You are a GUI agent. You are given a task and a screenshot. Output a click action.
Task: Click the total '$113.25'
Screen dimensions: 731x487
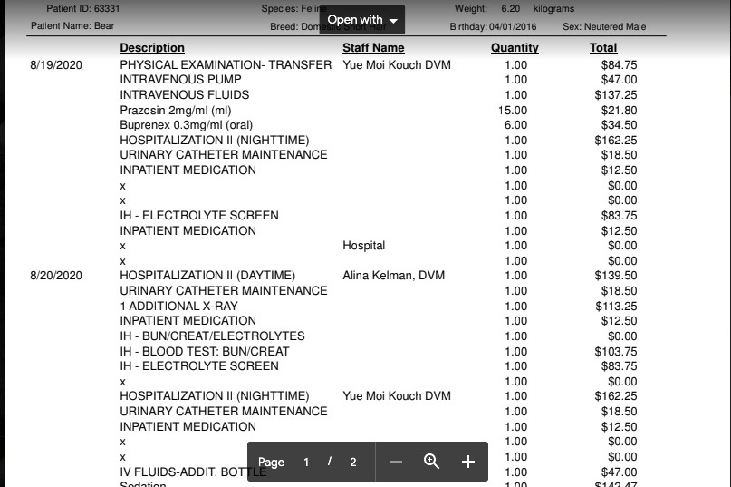point(616,306)
